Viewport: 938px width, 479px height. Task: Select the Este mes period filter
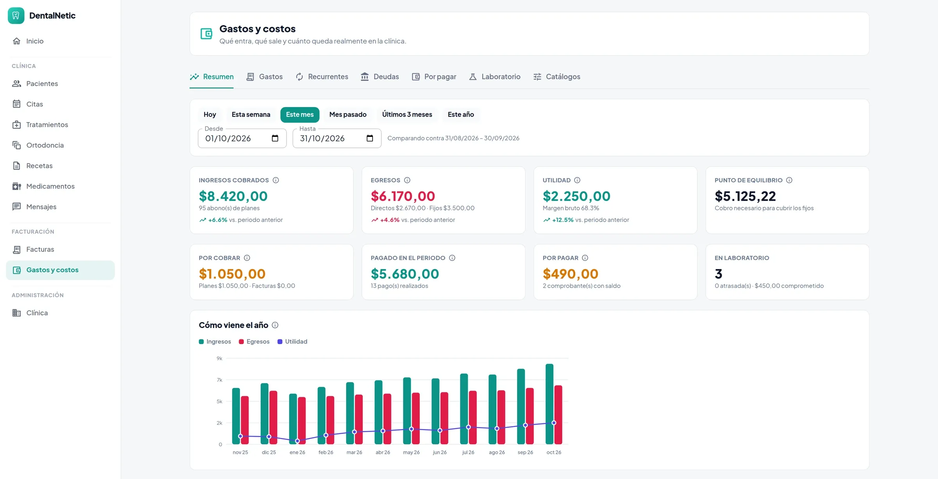tap(300, 115)
